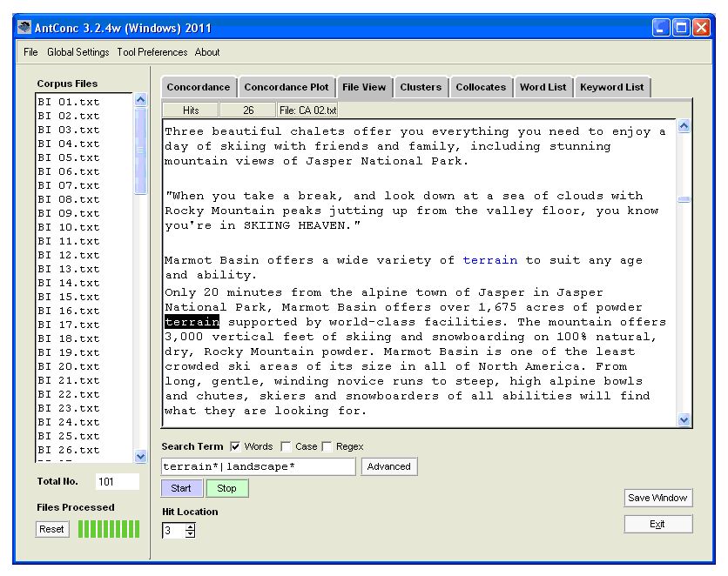Image resolution: width=728 pixels, height=576 pixels.
Task: Open the Word List tab
Action: [x=543, y=87]
